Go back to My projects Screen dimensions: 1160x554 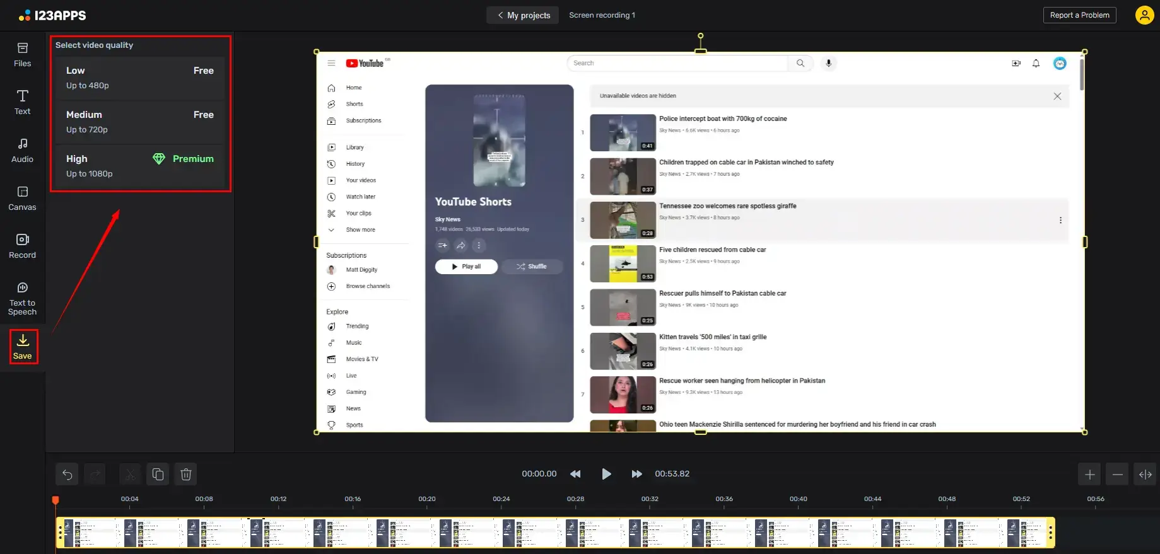click(x=523, y=15)
